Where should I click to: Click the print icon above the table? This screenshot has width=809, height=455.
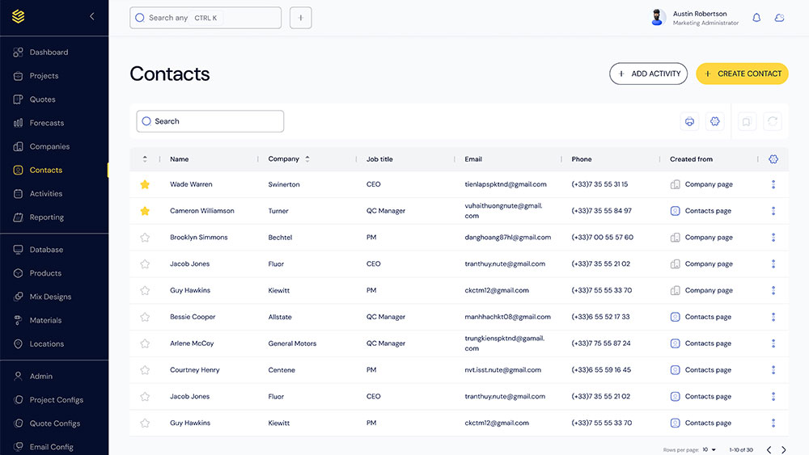(690, 121)
